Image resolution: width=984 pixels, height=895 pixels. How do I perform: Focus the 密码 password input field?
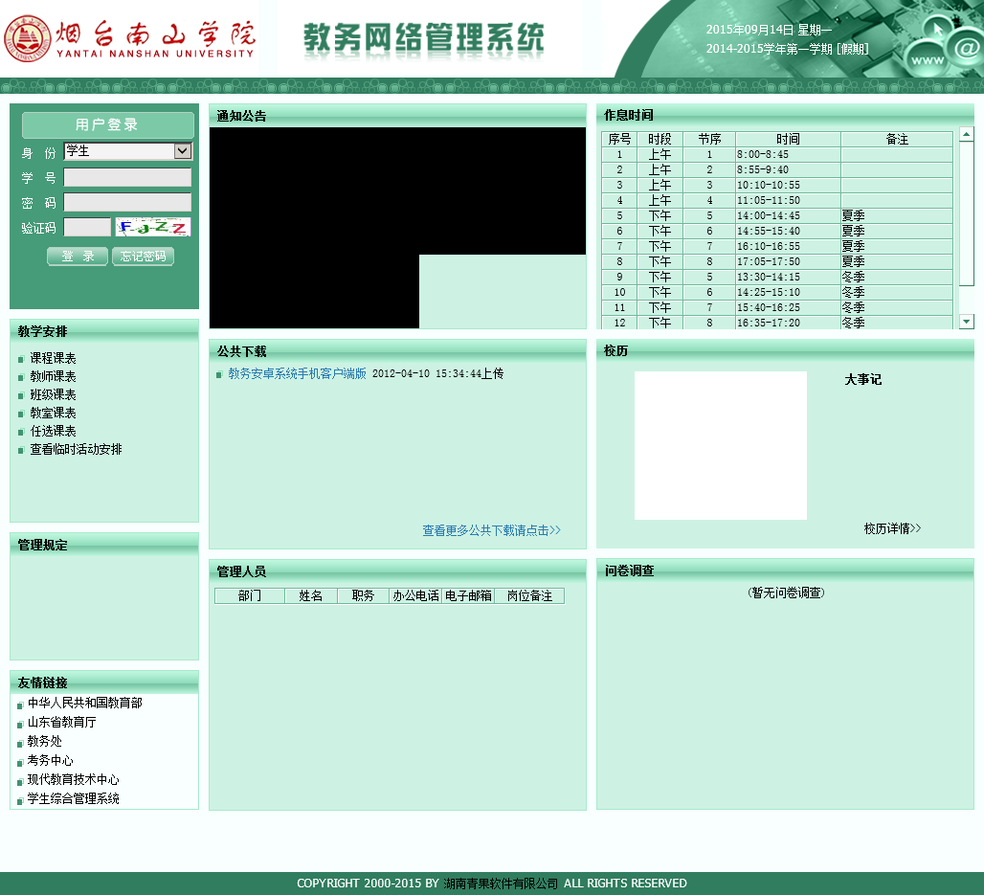(127, 203)
